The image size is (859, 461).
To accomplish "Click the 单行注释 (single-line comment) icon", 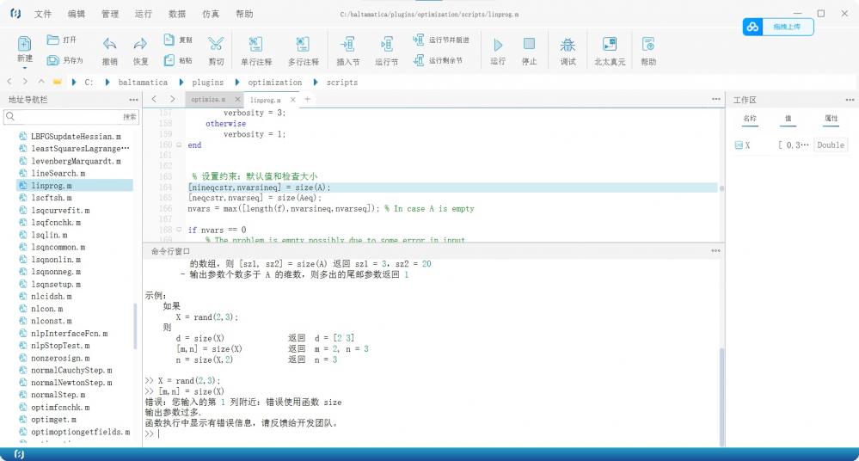I will pyautogui.click(x=255, y=44).
